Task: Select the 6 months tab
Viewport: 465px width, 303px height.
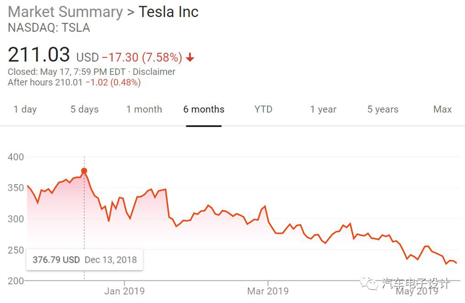Action: pyautogui.click(x=204, y=109)
